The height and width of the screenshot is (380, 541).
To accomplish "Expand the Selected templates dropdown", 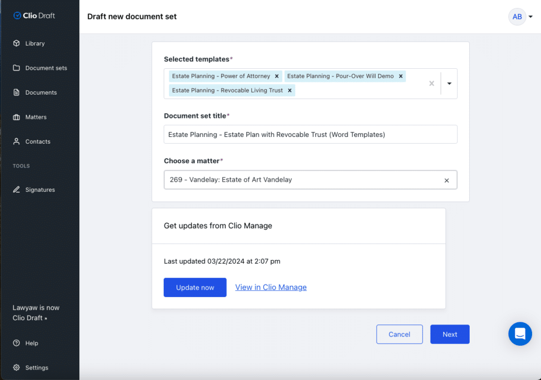I will [449, 84].
